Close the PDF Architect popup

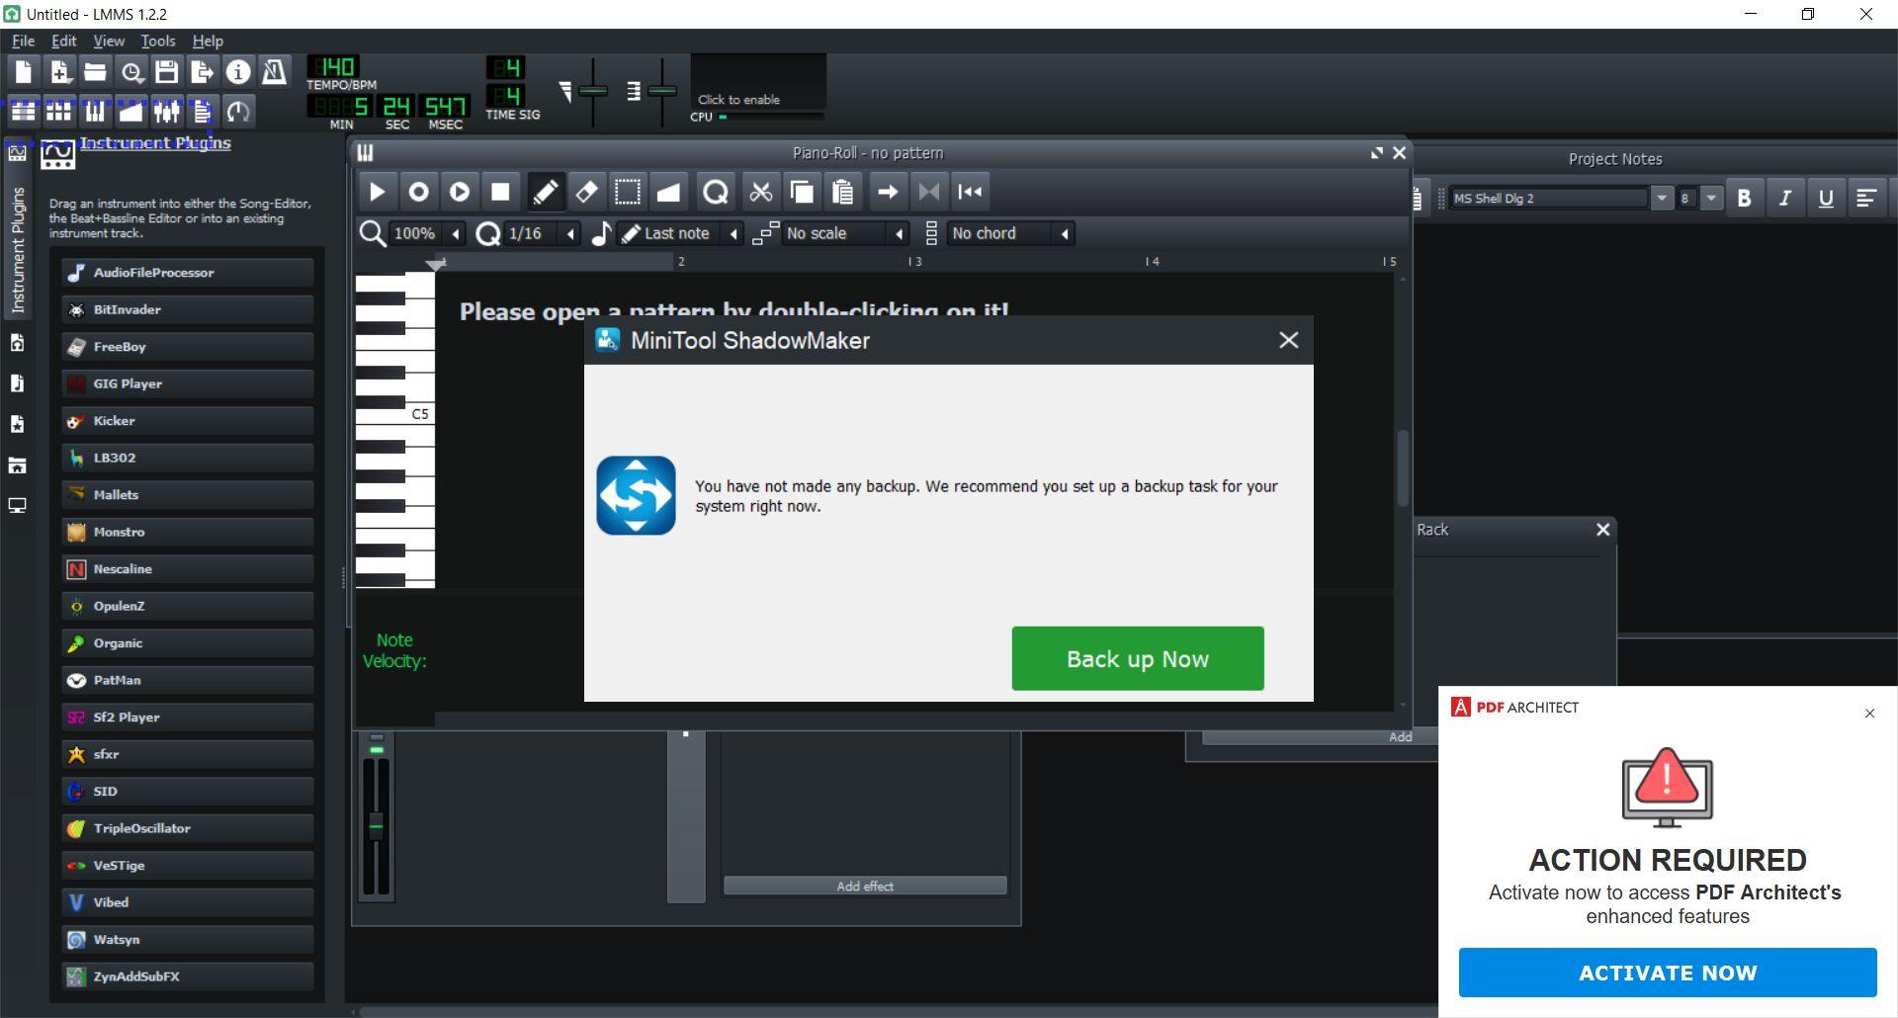click(x=1869, y=713)
